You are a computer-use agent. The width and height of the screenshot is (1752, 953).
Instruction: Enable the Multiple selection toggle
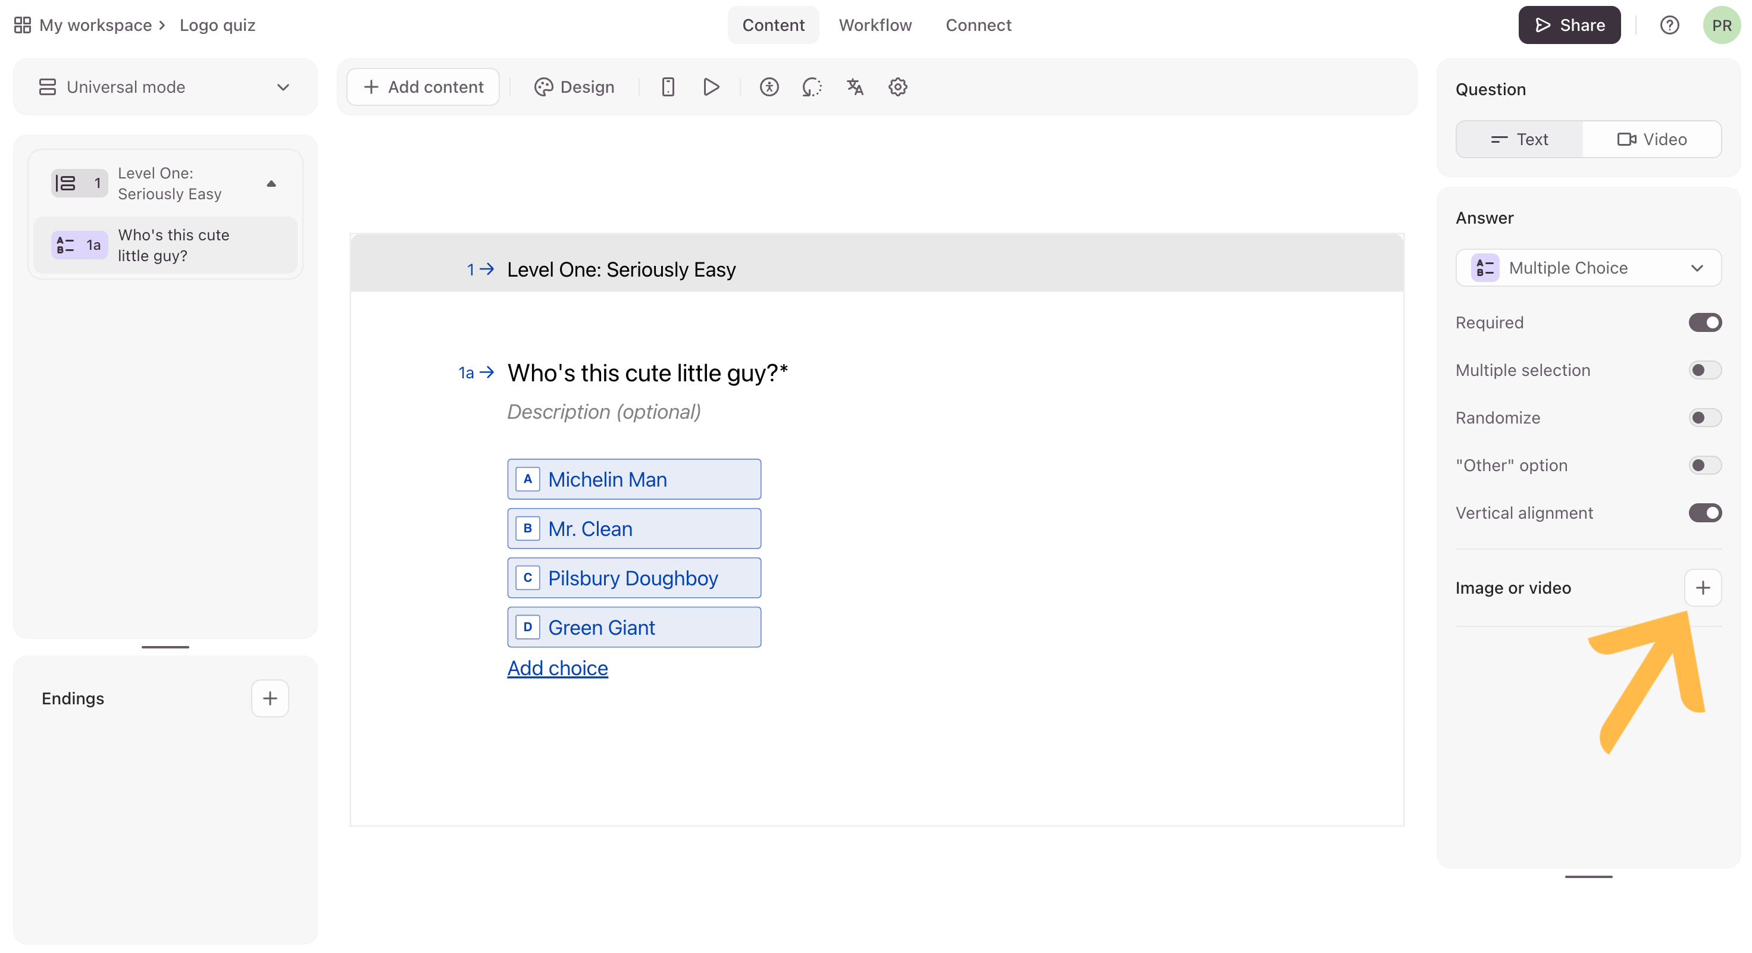coord(1704,370)
